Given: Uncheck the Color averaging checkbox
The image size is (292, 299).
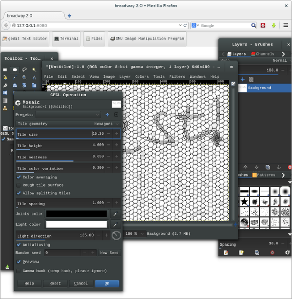Looking at the screenshot, I should click(x=19, y=177).
